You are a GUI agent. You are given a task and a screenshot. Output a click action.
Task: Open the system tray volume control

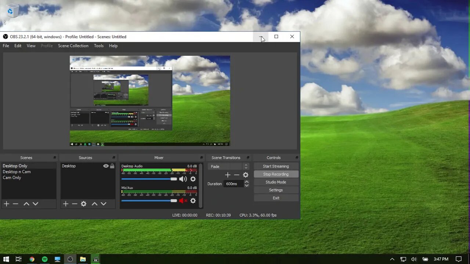(414, 259)
